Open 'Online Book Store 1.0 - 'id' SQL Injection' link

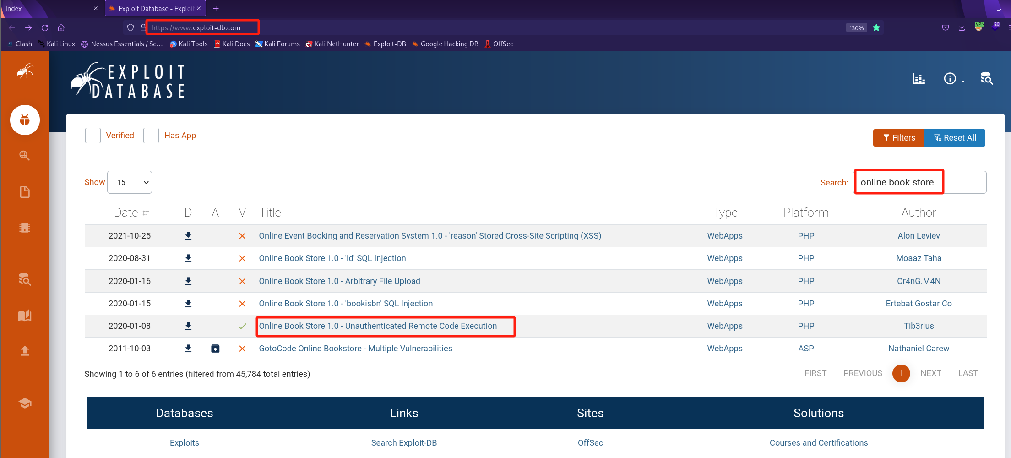(x=332, y=258)
